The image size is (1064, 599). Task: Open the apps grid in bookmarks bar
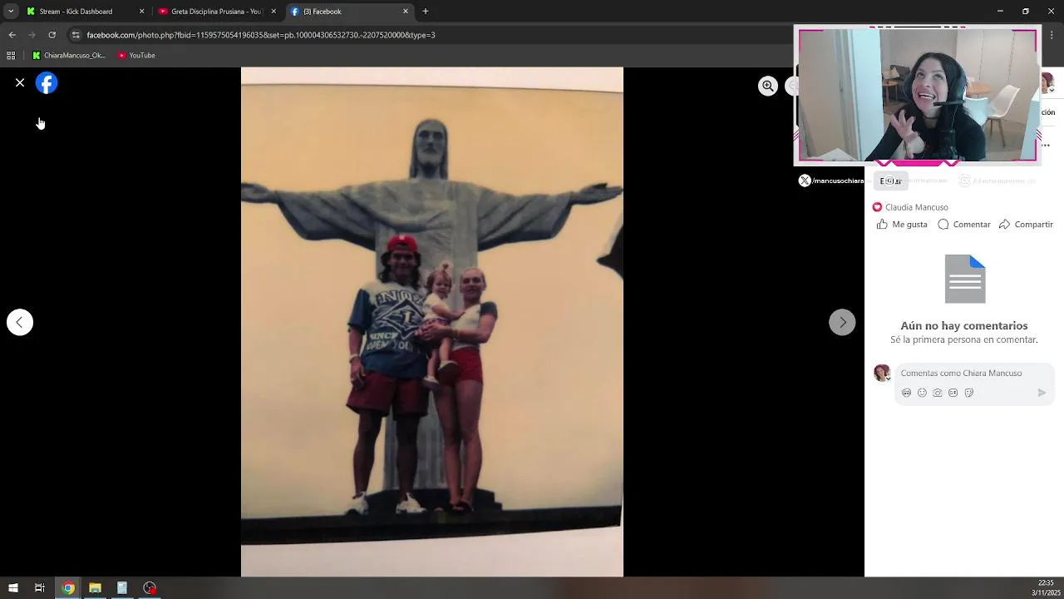click(x=11, y=56)
